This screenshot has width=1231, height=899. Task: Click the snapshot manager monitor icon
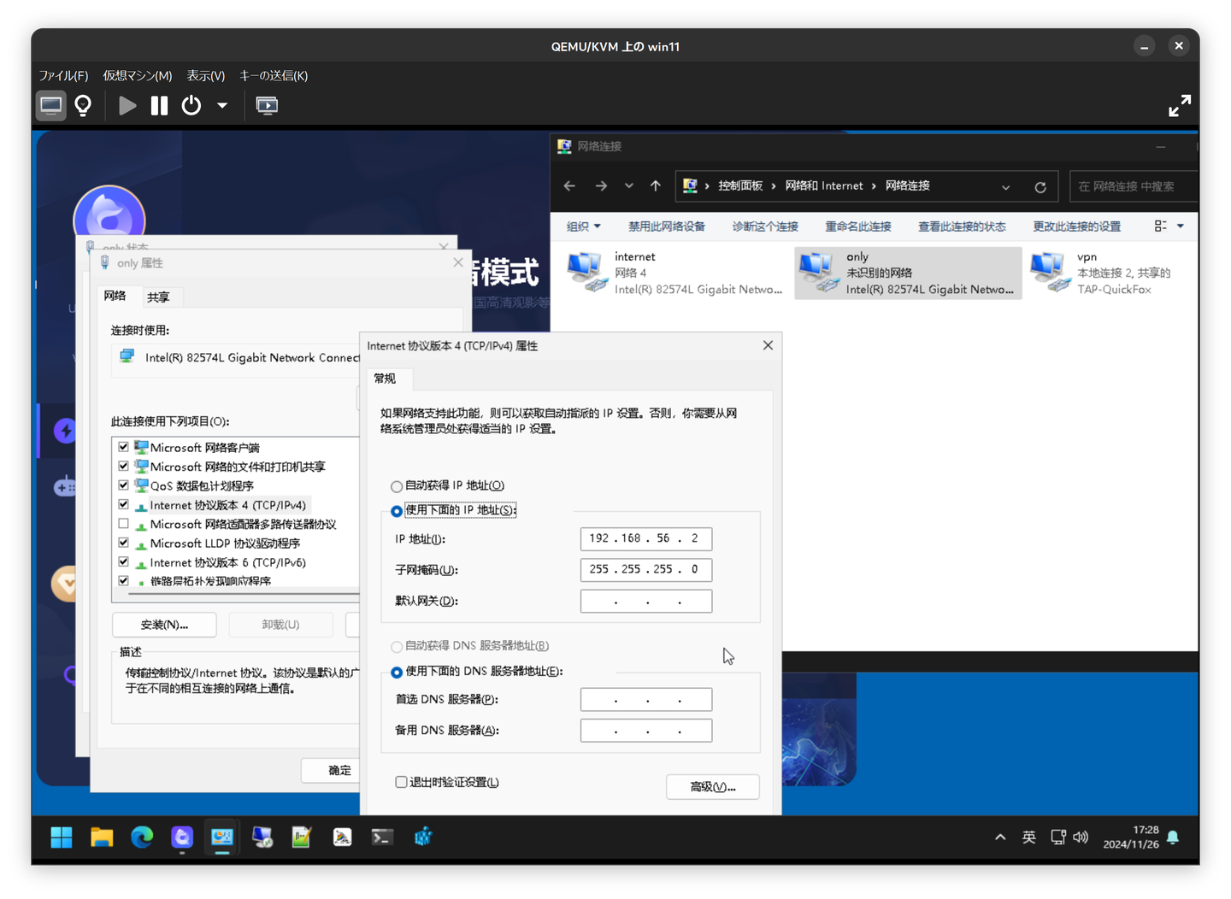(267, 106)
